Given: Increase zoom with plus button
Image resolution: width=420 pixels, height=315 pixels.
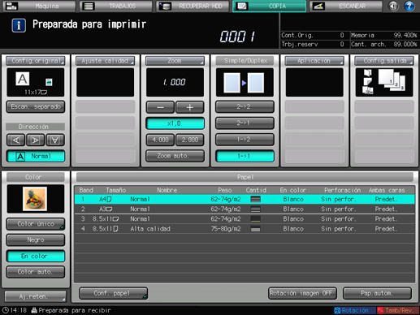Looking at the screenshot, I should click(190, 107).
